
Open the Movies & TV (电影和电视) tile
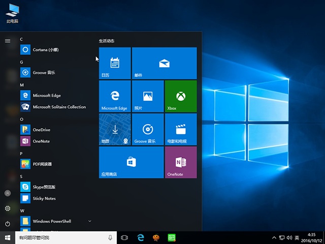tap(180, 129)
